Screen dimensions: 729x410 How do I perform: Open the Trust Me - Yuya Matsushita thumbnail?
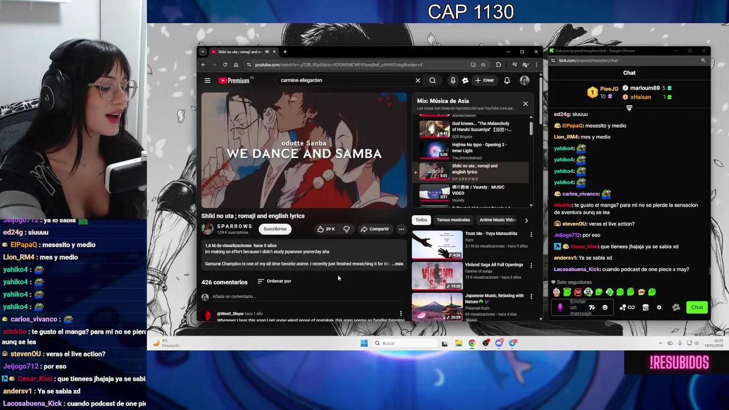click(x=437, y=245)
